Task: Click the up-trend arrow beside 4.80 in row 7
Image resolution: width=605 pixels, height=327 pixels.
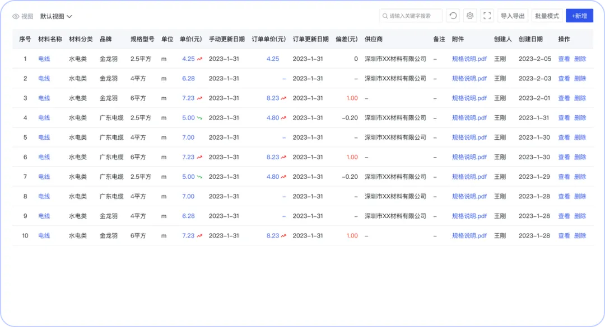Action: point(283,177)
